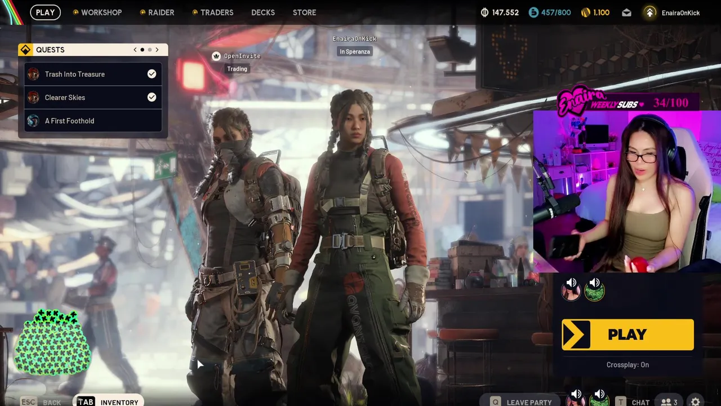Click the trader portrait on A First Foothold
721x406 pixels.
pyautogui.click(x=33, y=121)
